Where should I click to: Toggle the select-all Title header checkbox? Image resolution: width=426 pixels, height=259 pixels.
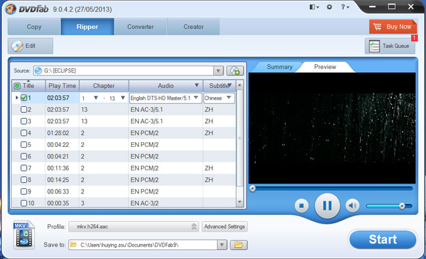click(x=17, y=86)
